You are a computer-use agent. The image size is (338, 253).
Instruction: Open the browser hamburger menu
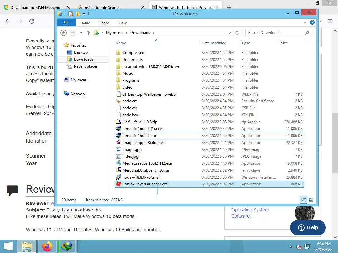click(330, 21)
